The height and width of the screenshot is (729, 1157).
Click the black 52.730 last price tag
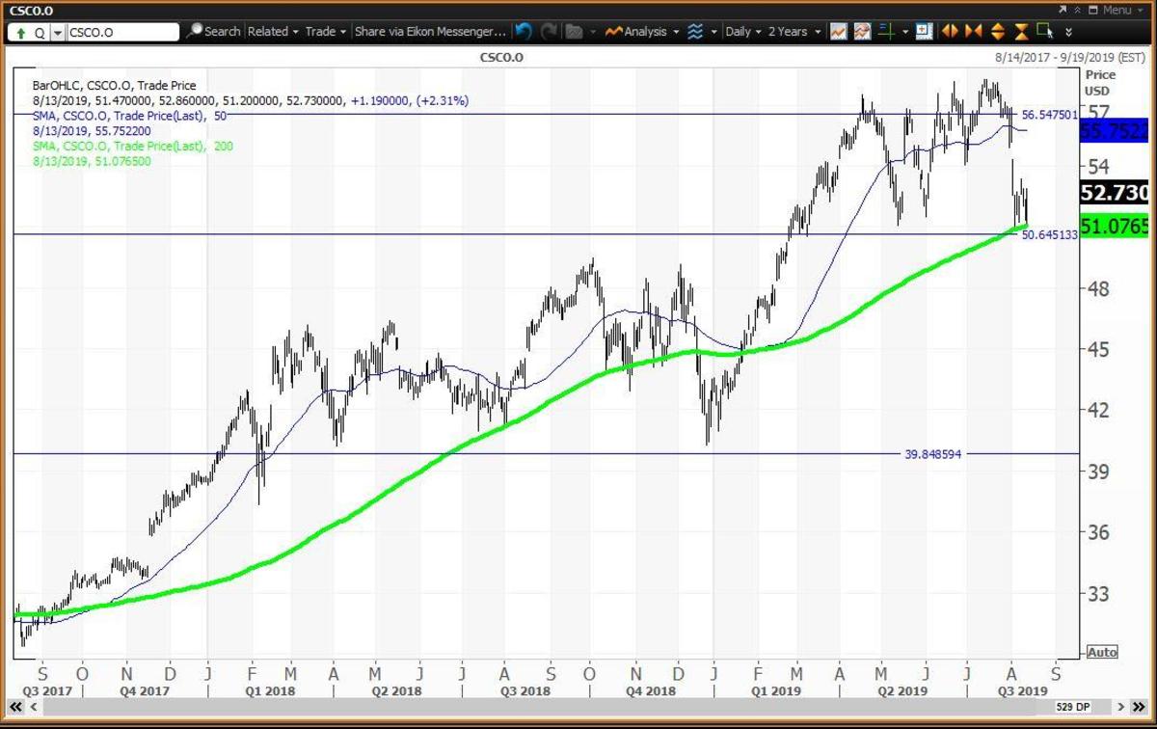click(x=1115, y=193)
